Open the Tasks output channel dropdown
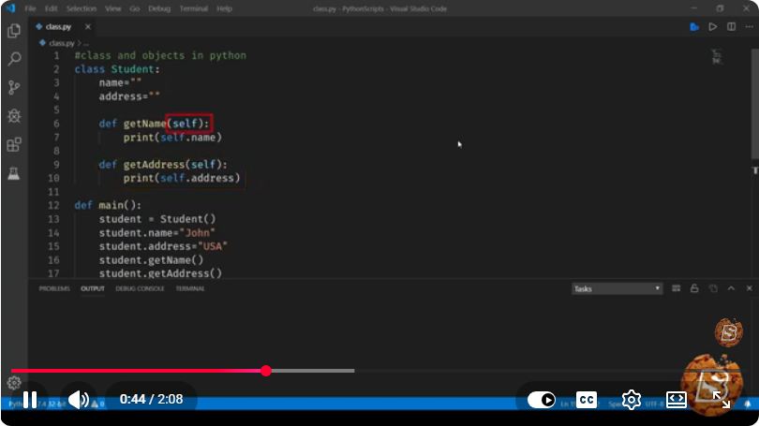 click(x=617, y=288)
